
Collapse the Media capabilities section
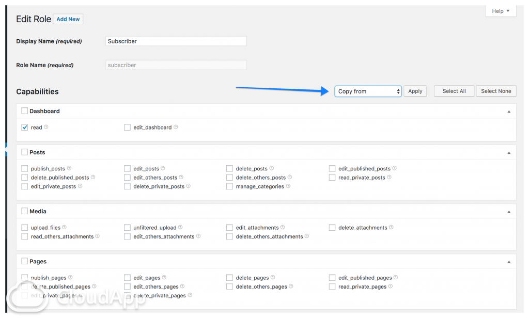508,211
